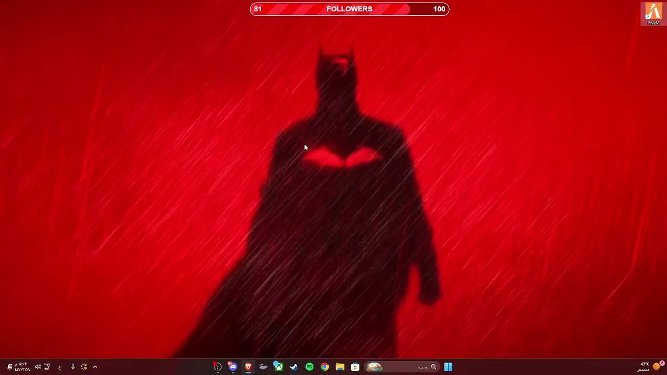Switch the Arabic input language indicator
667x375 pixels.
point(59,367)
